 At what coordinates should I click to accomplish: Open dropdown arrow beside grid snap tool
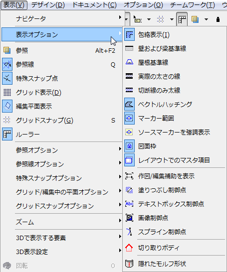(x=172, y=19)
